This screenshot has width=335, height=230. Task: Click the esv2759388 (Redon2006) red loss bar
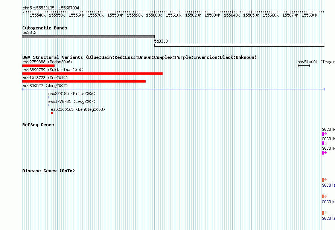coord(38,66)
